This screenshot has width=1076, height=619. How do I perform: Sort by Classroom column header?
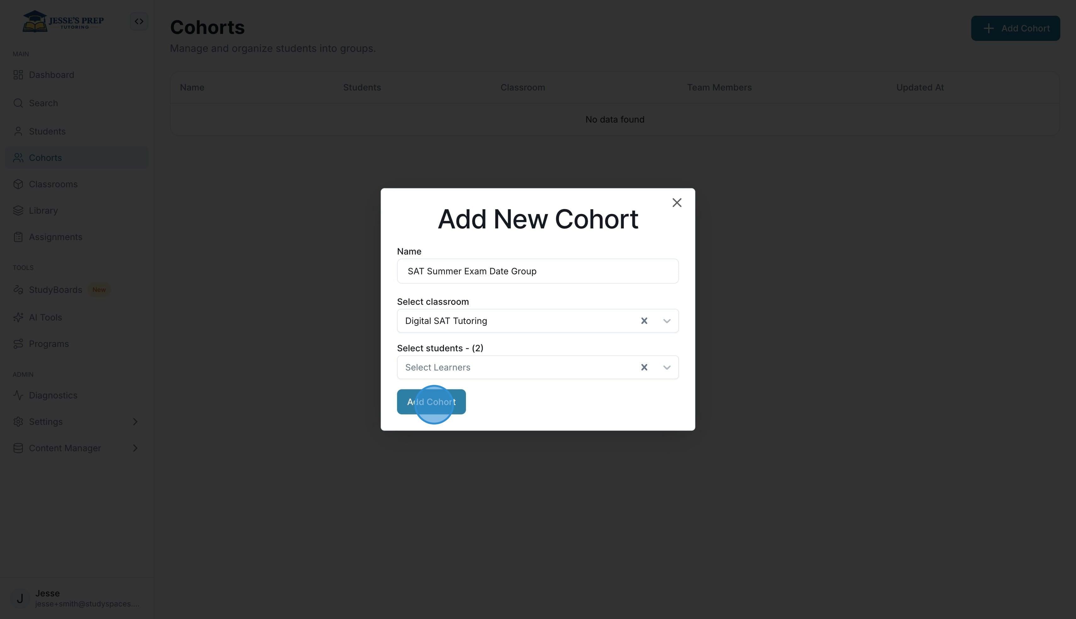coord(522,88)
